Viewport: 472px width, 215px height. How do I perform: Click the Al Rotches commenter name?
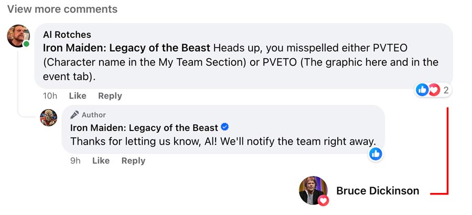(67, 35)
